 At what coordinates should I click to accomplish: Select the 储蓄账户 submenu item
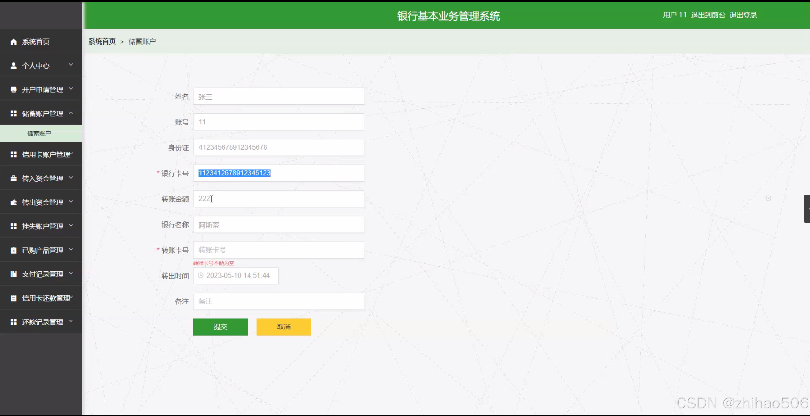pos(39,133)
